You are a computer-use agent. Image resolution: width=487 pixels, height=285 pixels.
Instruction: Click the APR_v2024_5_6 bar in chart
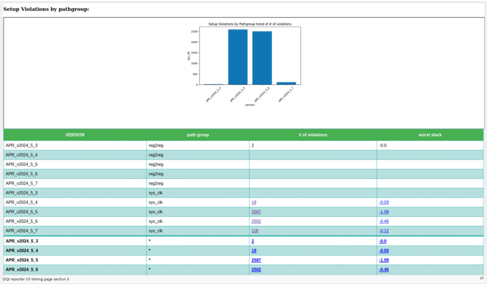(x=262, y=58)
